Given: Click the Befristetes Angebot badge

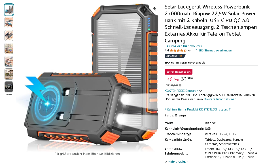Looking at the screenshot, I should (179, 72).
